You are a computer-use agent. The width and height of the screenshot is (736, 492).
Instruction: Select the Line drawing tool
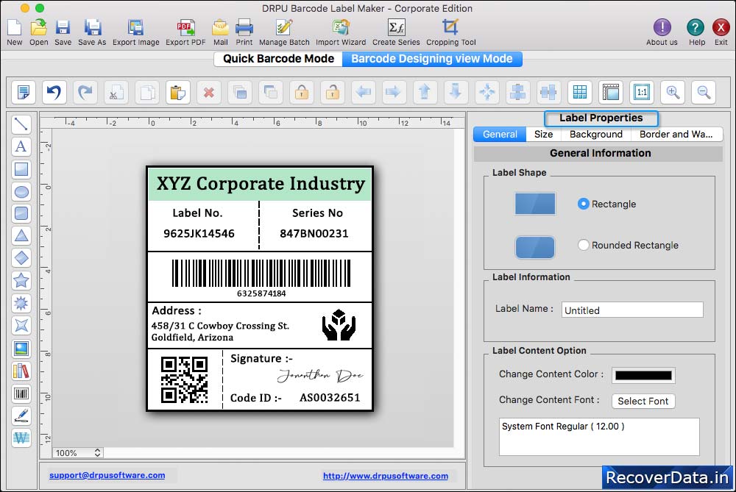21,124
